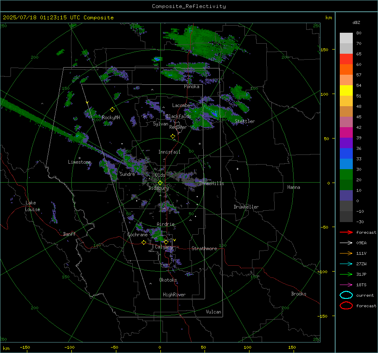
Task: Click the Cochrane label
Action: (137, 235)
